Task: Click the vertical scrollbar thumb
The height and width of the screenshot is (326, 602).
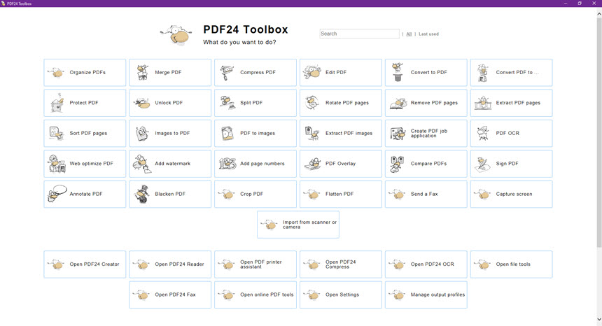Action: pos(599,132)
